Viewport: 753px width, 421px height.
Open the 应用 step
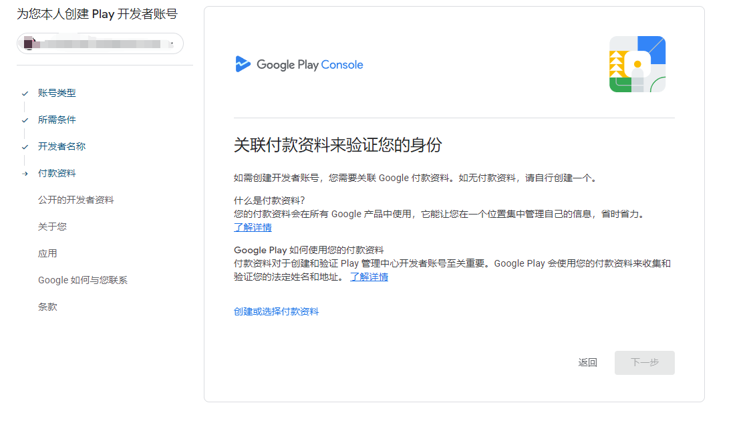click(47, 253)
